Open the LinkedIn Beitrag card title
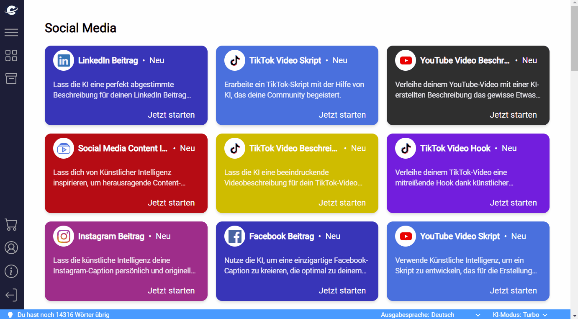This screenshot has width=578, height=319. point(108,60)
